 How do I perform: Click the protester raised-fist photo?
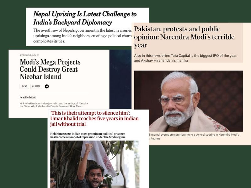click(95, 164)
